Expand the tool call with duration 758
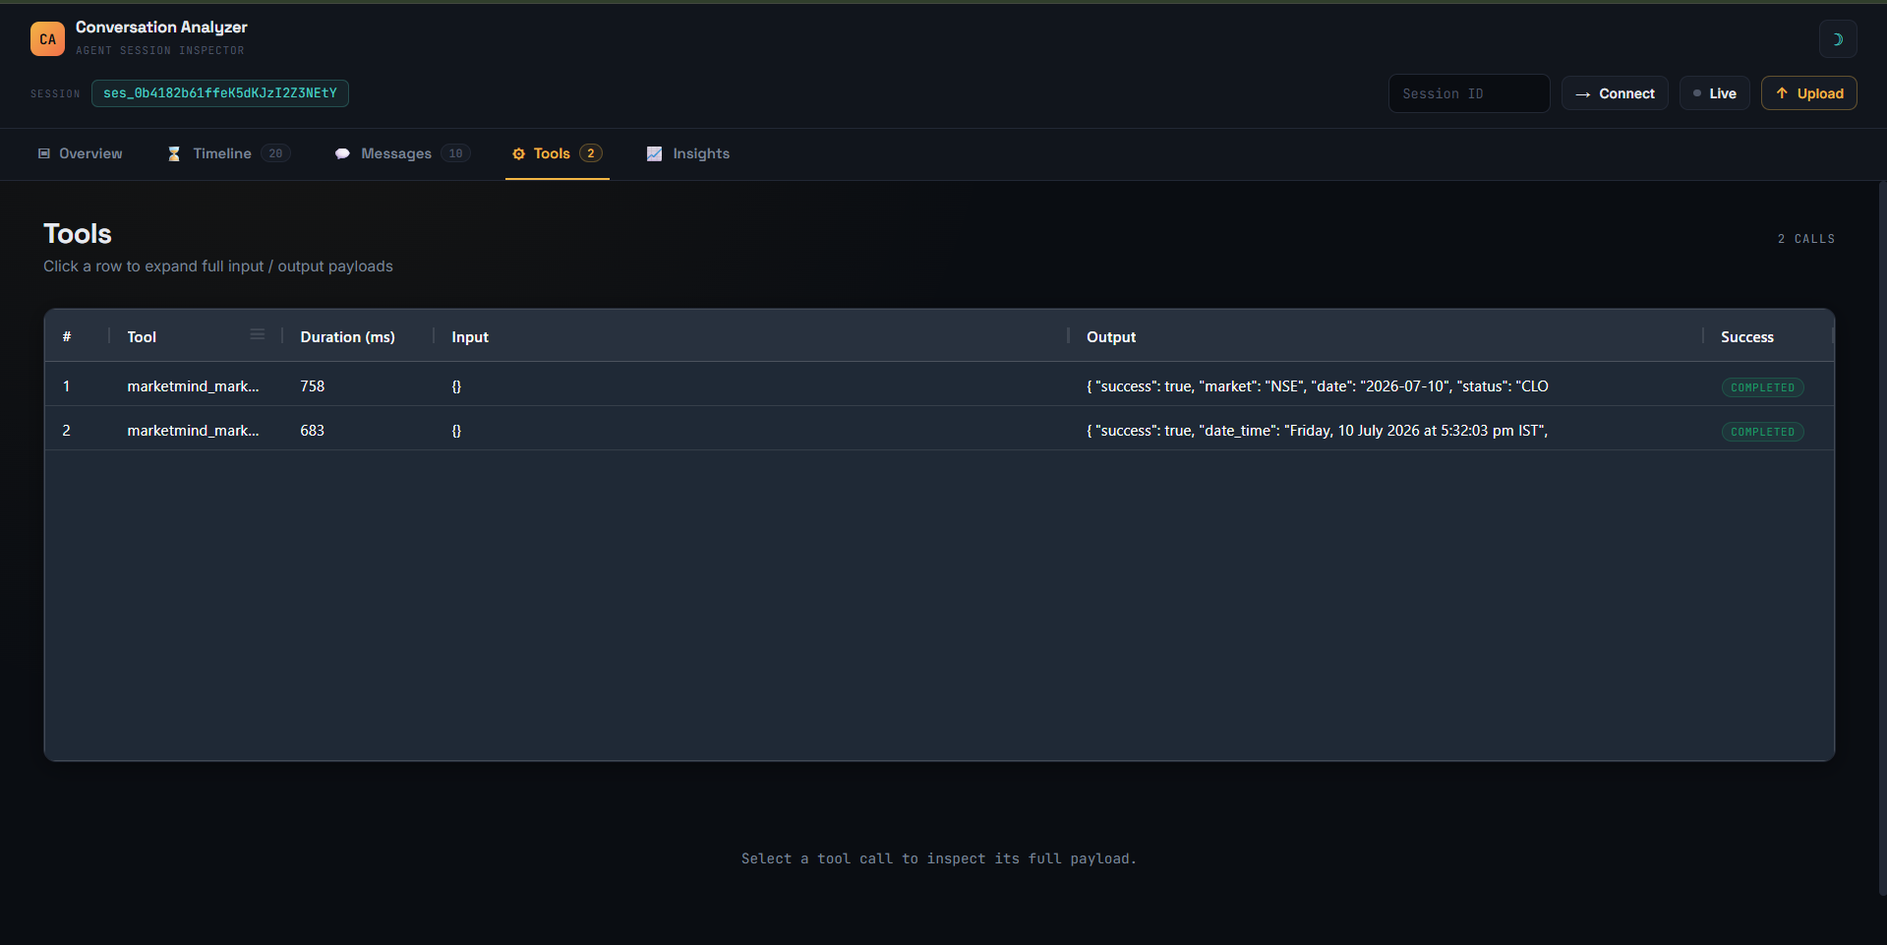The width and height of the screenshot is (1887, 945). [x=939, y=386]
